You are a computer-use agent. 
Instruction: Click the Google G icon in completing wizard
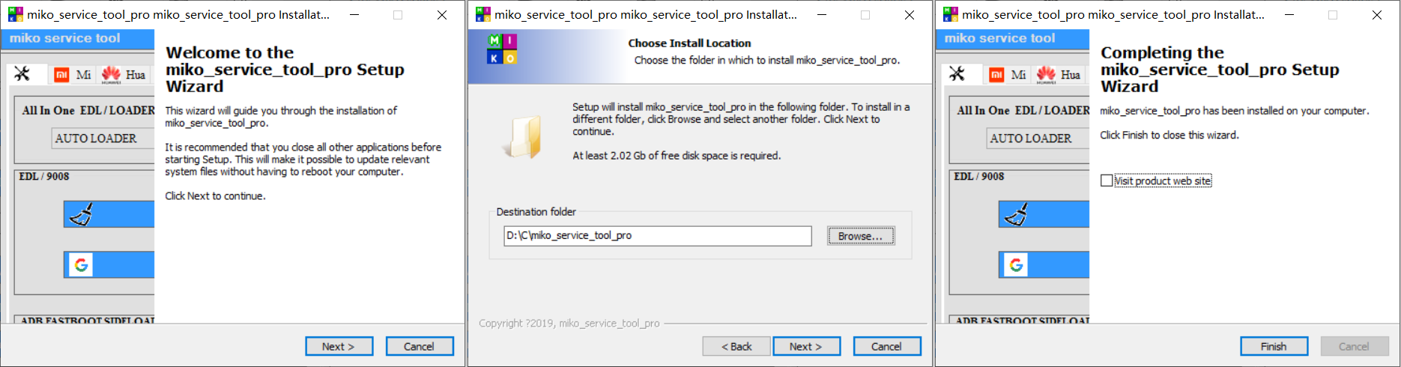(1016, 264)
